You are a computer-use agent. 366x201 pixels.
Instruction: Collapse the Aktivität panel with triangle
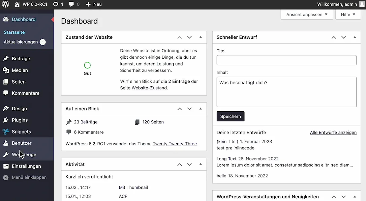point(201,164)
